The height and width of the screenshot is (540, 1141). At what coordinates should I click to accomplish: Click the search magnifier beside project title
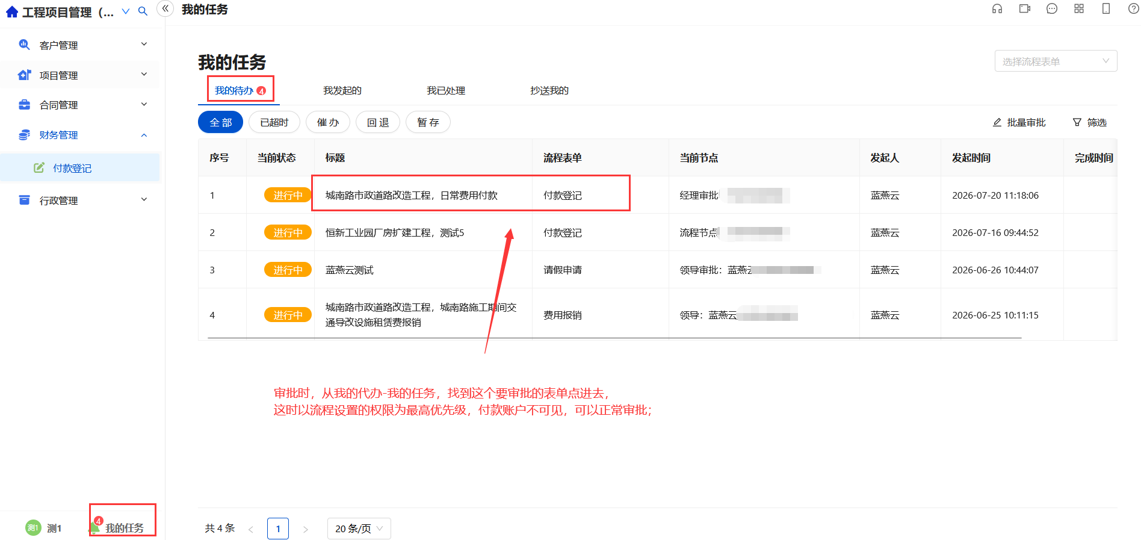(143, 11)
